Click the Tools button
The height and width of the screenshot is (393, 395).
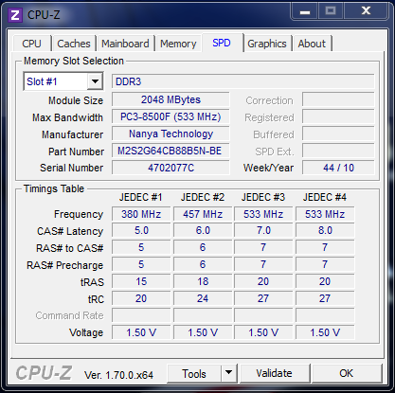194,373
